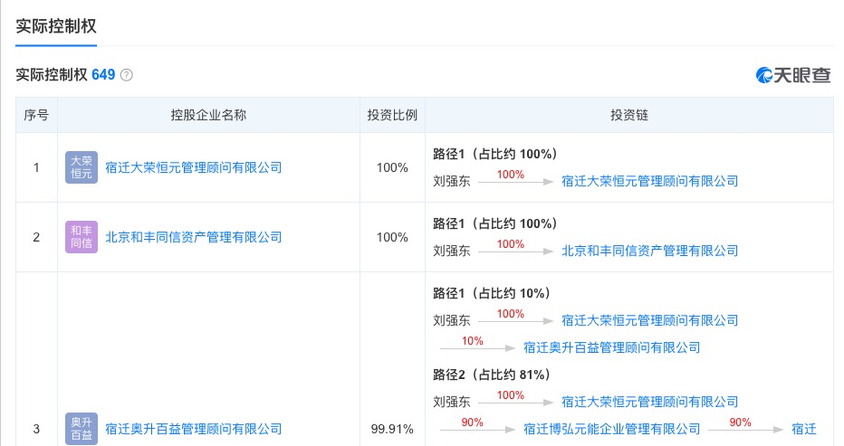844x446 pixels.
Task: Click 刘强东 under 路径2 (占比约 81%)
Action: 452,402
